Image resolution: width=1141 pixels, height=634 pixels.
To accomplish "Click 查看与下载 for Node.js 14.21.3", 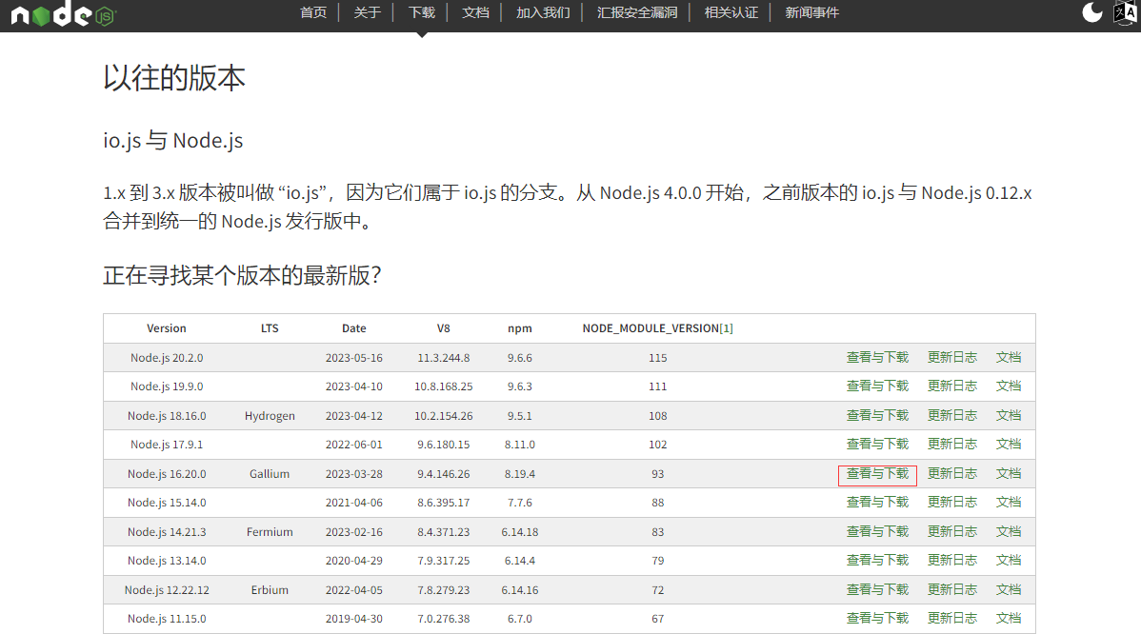I will pos(877,531).
